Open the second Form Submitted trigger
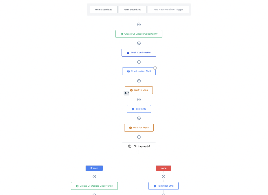Screen dimensions: 268x195 [133, 10]
